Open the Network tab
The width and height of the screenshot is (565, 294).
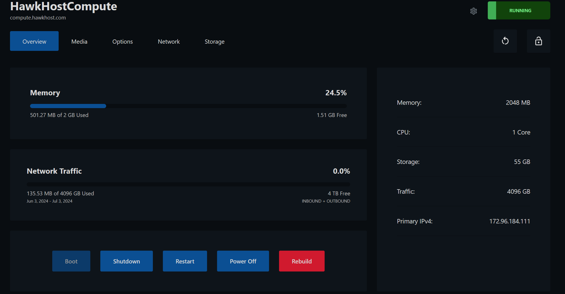coord(169,42)
